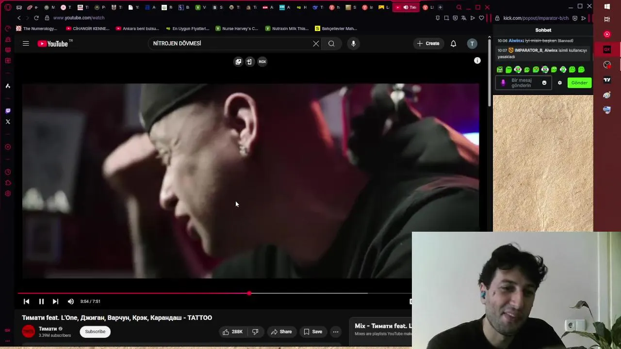Open X (Twitter) from Opera GX sidebar
Viewport: 621px width, 349px height.
pos(8,122)
